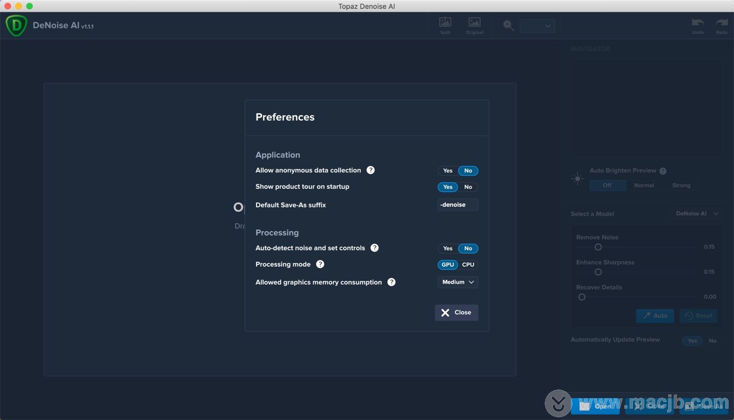The height and width of the screenshot is (420, 734).
Task: Click the DeNoise AI shield logo
Action: tap(16, 26)
